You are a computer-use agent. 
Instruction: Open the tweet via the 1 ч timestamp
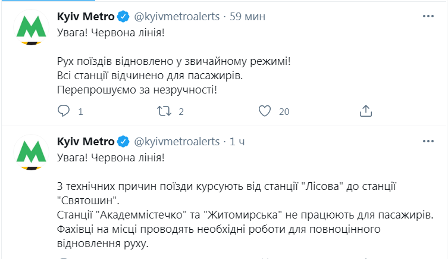[237, 142]
